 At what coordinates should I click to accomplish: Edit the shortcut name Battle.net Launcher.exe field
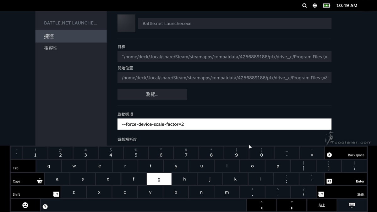pos(235,24)
